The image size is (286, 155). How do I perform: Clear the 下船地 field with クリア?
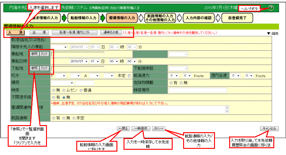coord(44,68)
